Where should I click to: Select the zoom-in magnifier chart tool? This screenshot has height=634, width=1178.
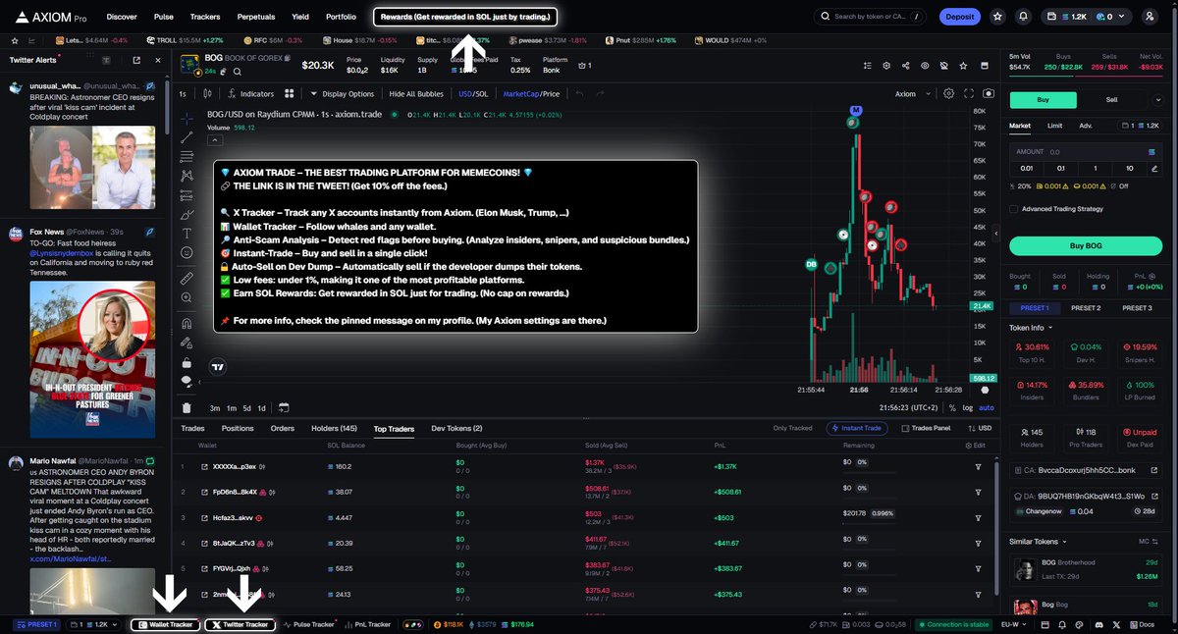(x=187, y=298)
